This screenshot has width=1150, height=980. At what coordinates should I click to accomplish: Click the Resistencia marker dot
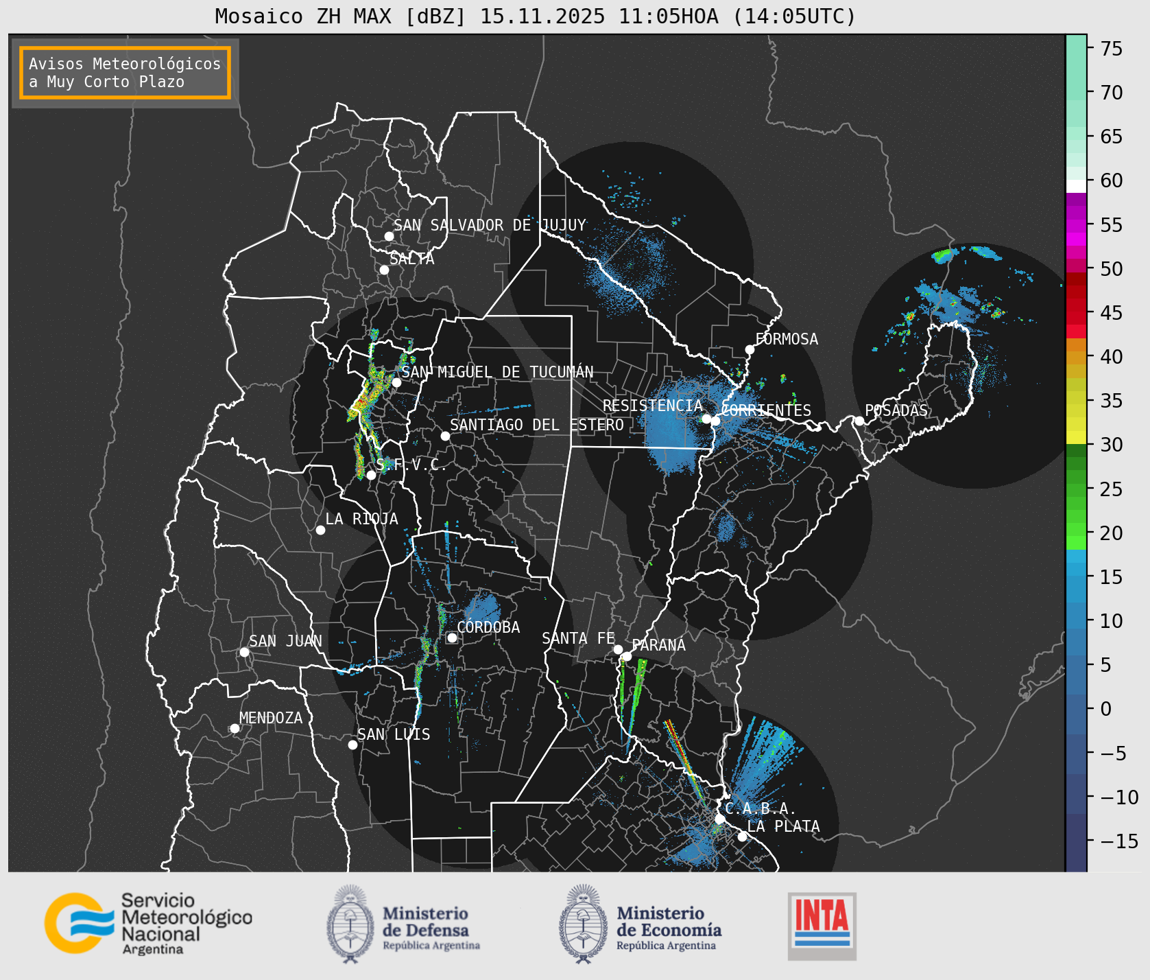[706, 419]
